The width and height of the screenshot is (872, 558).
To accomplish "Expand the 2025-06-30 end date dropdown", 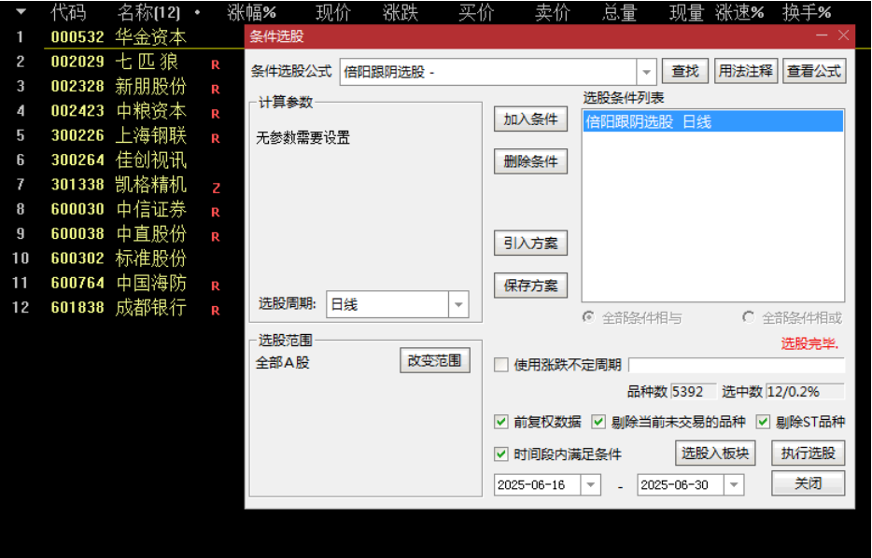I will coord(733,484).
